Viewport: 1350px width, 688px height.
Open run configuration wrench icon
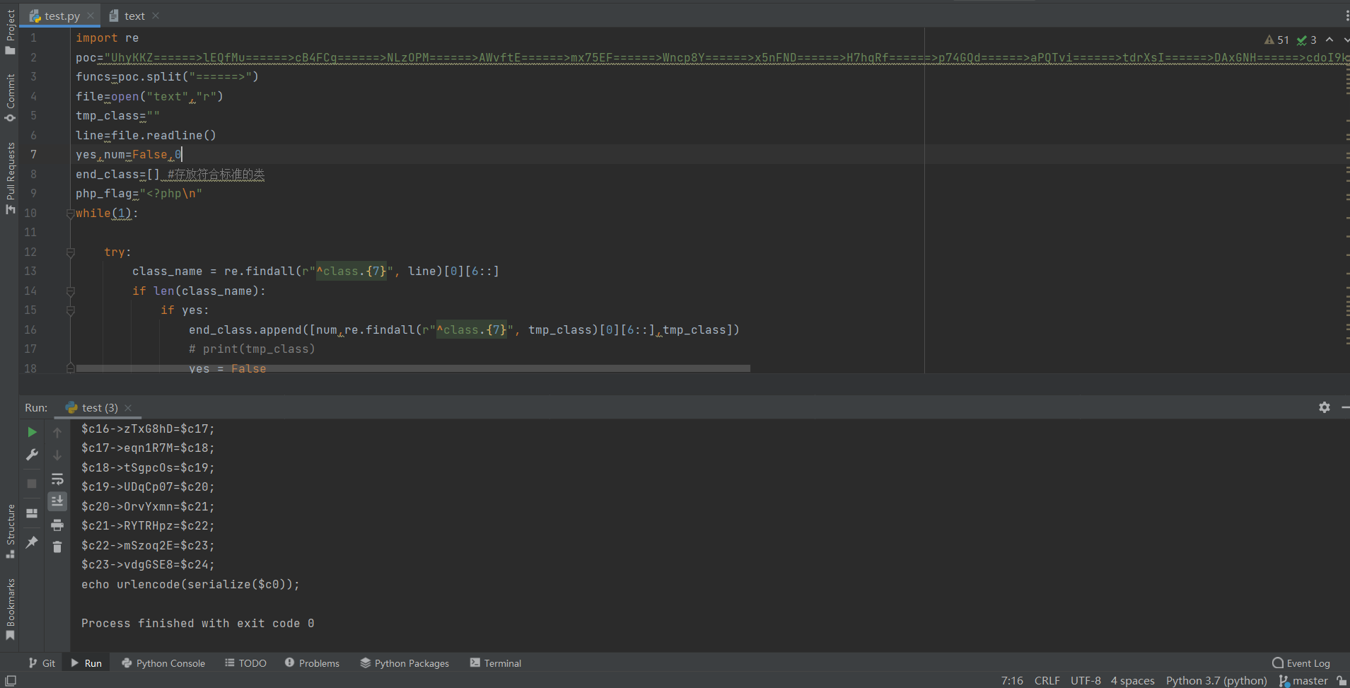(32, 455)
